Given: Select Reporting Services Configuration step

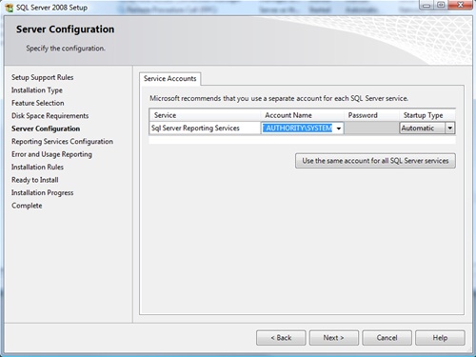Looking at the screenshot, I should pos(62,142).
